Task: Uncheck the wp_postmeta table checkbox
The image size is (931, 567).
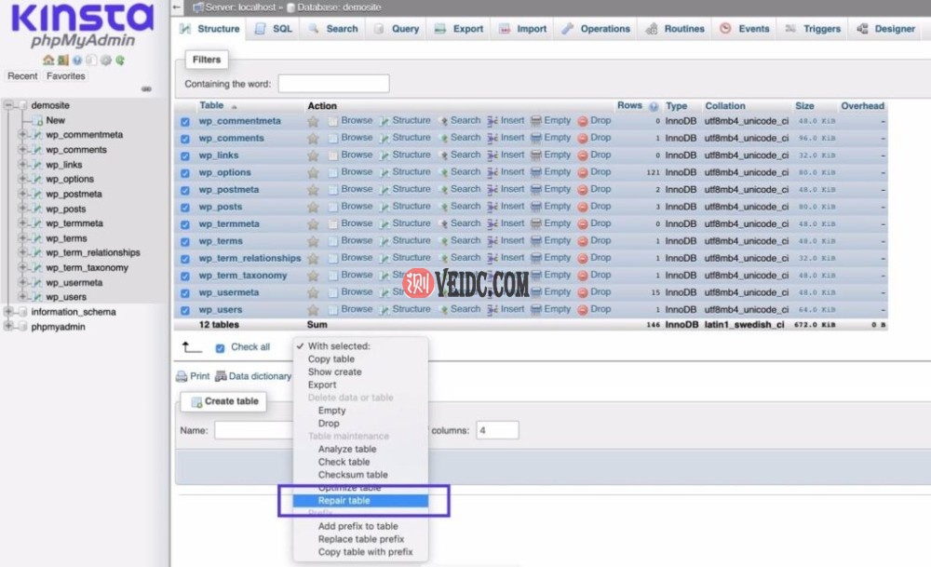Action: [184, 190]
